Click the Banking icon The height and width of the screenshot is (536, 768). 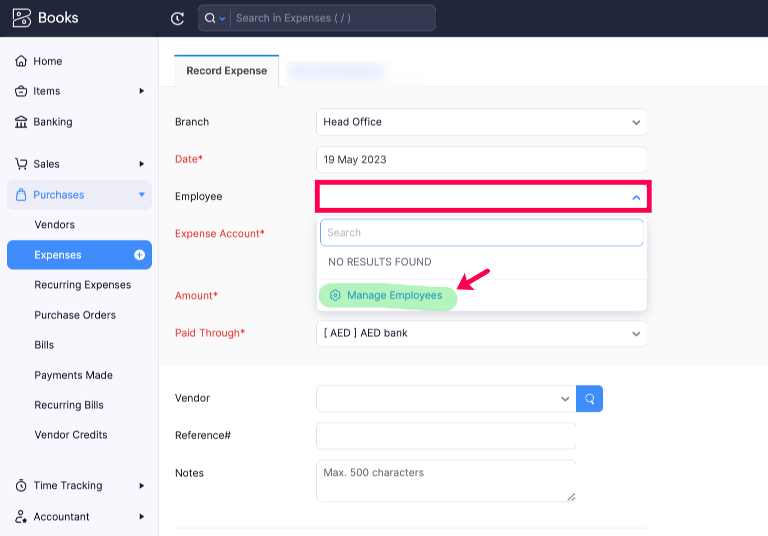tap(21, 122)
